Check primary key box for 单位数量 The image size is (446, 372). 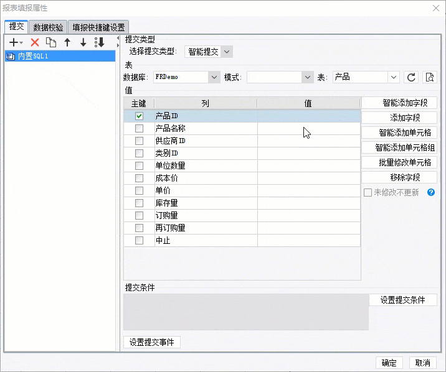[139, 165]
